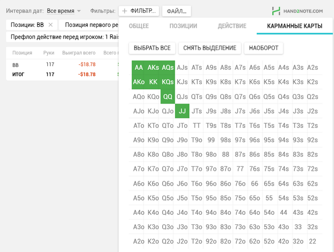Screen dimensions: 334x252
Task: Open the ФАЙЛ... filter file menu
Action: click(x=177, y=11)
